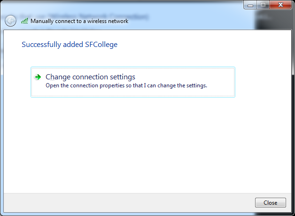Maximize the wireless network wizard window
Screen dimensions: 295x216
pos(263,5)
